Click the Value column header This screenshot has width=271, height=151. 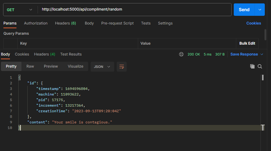click(145, 43)
